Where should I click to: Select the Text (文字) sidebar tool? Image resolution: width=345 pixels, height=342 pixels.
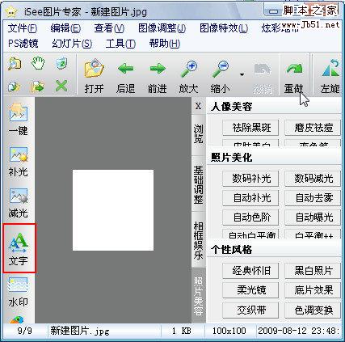click(19, 248)
